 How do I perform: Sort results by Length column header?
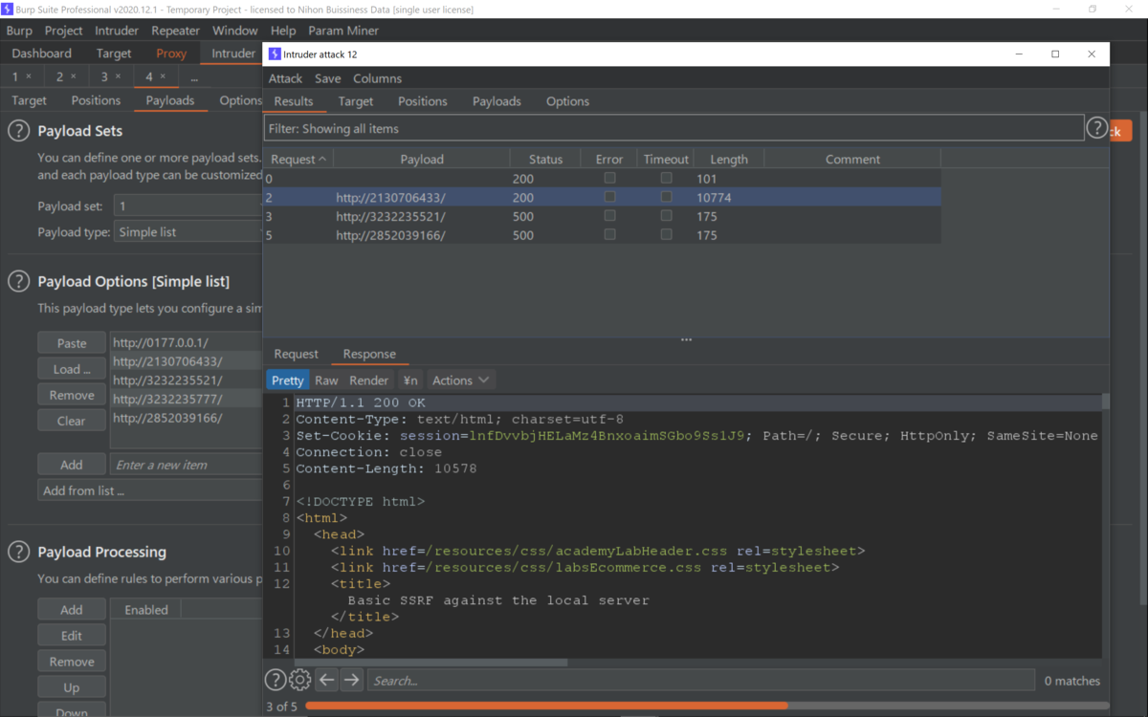(729, 159)
